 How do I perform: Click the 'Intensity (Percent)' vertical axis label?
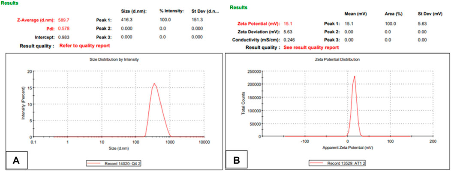point(24,104)
